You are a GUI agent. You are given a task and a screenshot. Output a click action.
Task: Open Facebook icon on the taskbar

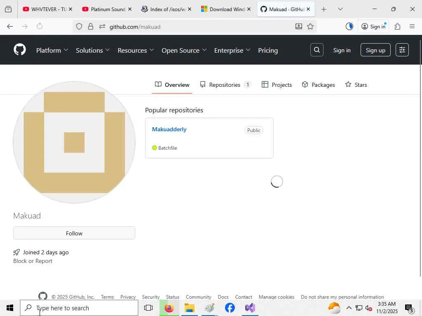coord(230,308)
